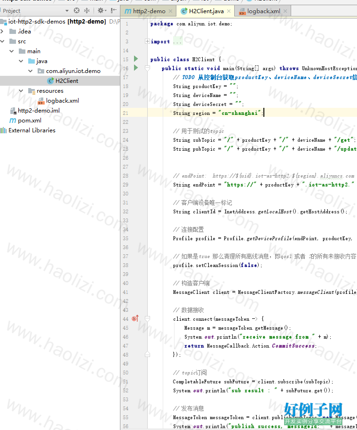Click the deviceSecret declaration on line 20
The image size is (357, 430).
pos(208,104)
